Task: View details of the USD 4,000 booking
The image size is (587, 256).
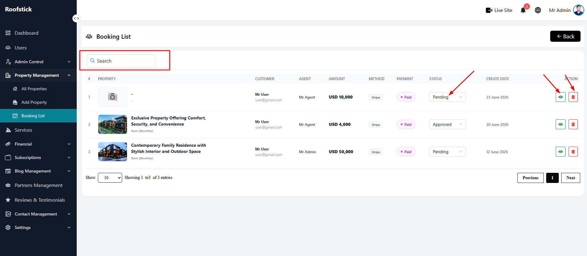Action: point(560,124)
